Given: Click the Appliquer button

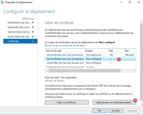Looking at the screenshot, I should point(132,111).
